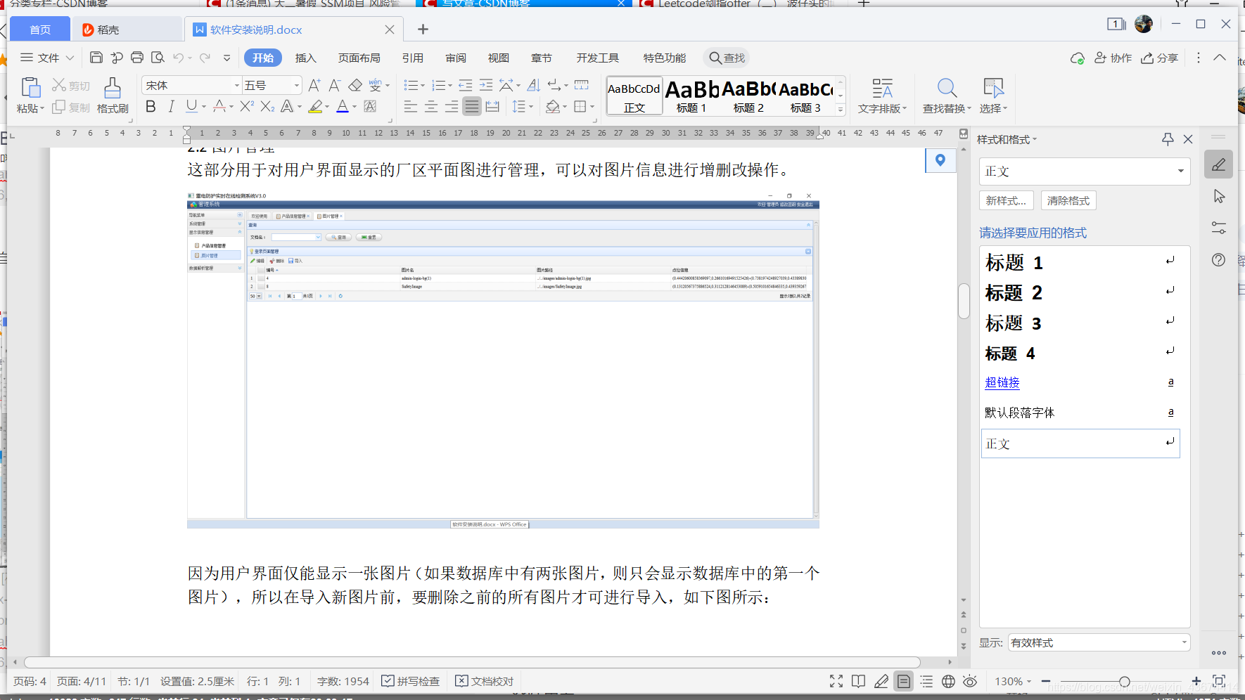Click the zoom in plus icon

1196,681
